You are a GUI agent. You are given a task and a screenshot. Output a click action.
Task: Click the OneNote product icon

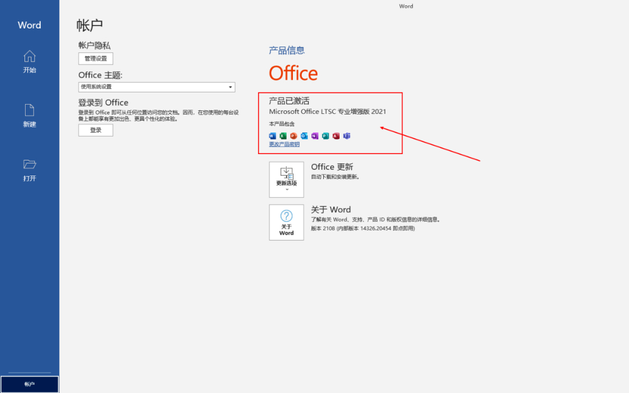pos(315,136)
